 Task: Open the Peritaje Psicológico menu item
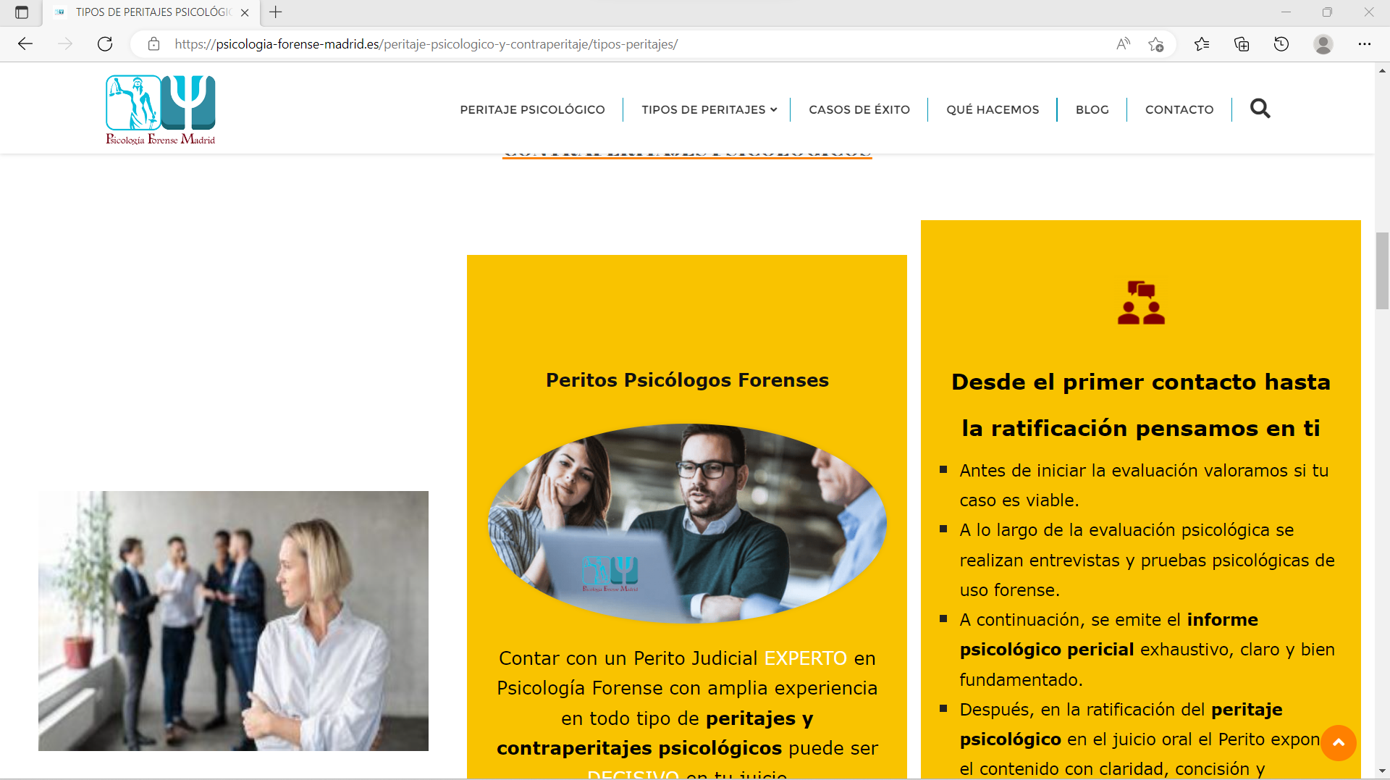point(532,109)
